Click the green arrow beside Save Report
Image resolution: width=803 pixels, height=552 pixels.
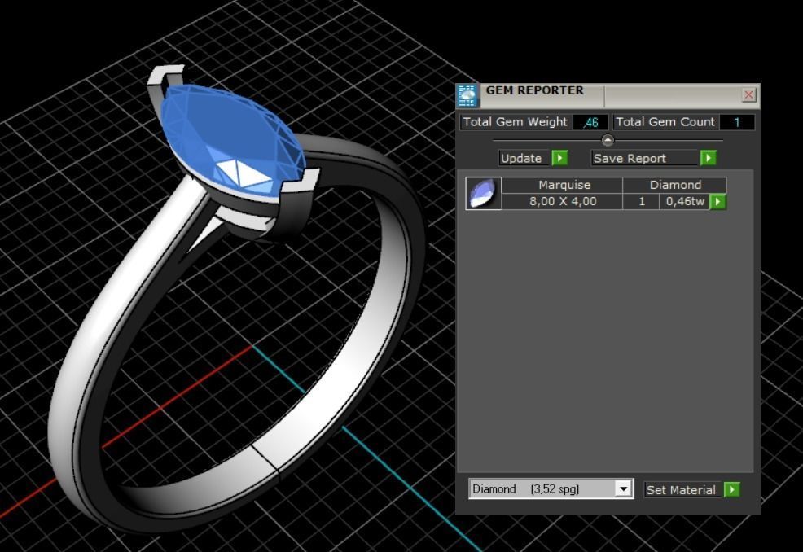point(709,158)
